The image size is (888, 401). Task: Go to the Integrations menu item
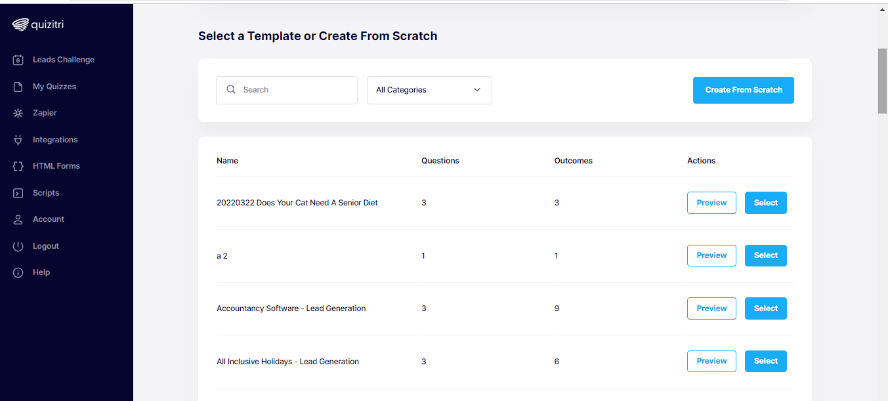[55, 140]
